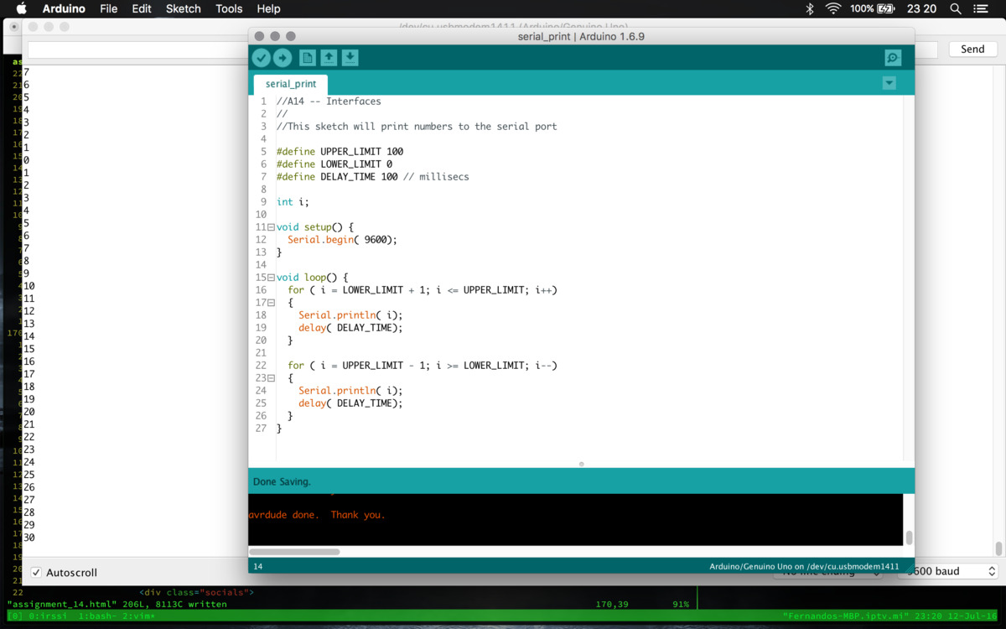Click the console horizontal scrollbar
The image size is (1006, 629).
pos(294,552)
